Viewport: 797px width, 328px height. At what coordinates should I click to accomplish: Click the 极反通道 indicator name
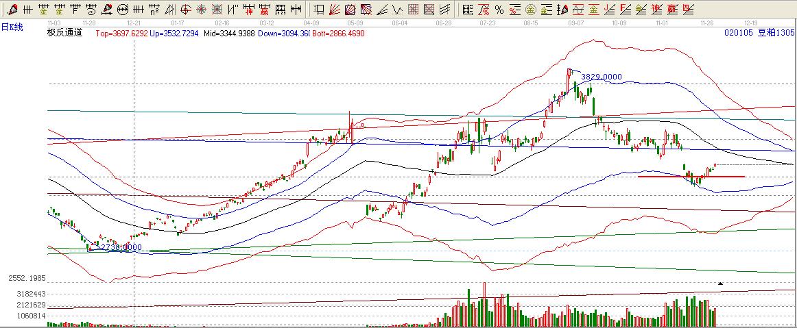[64, 33]
